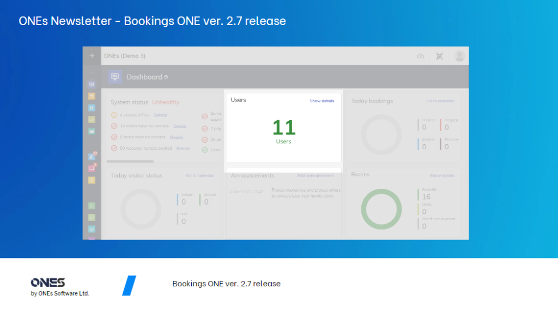Click the Booked 0 bookings value

[x=424, y=146]
